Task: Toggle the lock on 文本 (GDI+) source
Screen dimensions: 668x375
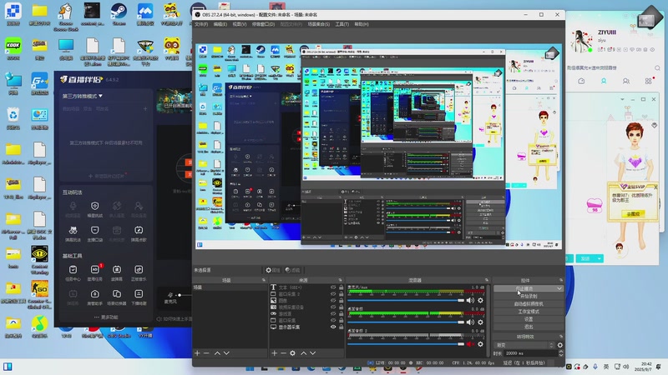Action: click(x=341, y=287)
